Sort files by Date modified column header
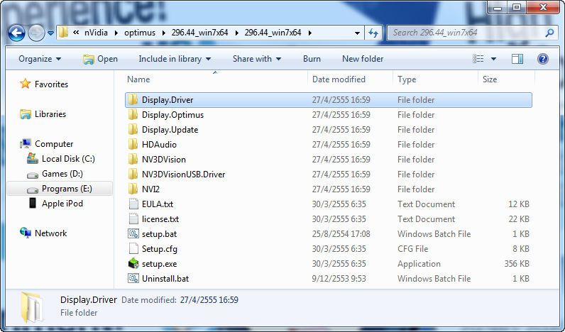The height and width of the screenshot is (332, 565). (x=339, y=79)
